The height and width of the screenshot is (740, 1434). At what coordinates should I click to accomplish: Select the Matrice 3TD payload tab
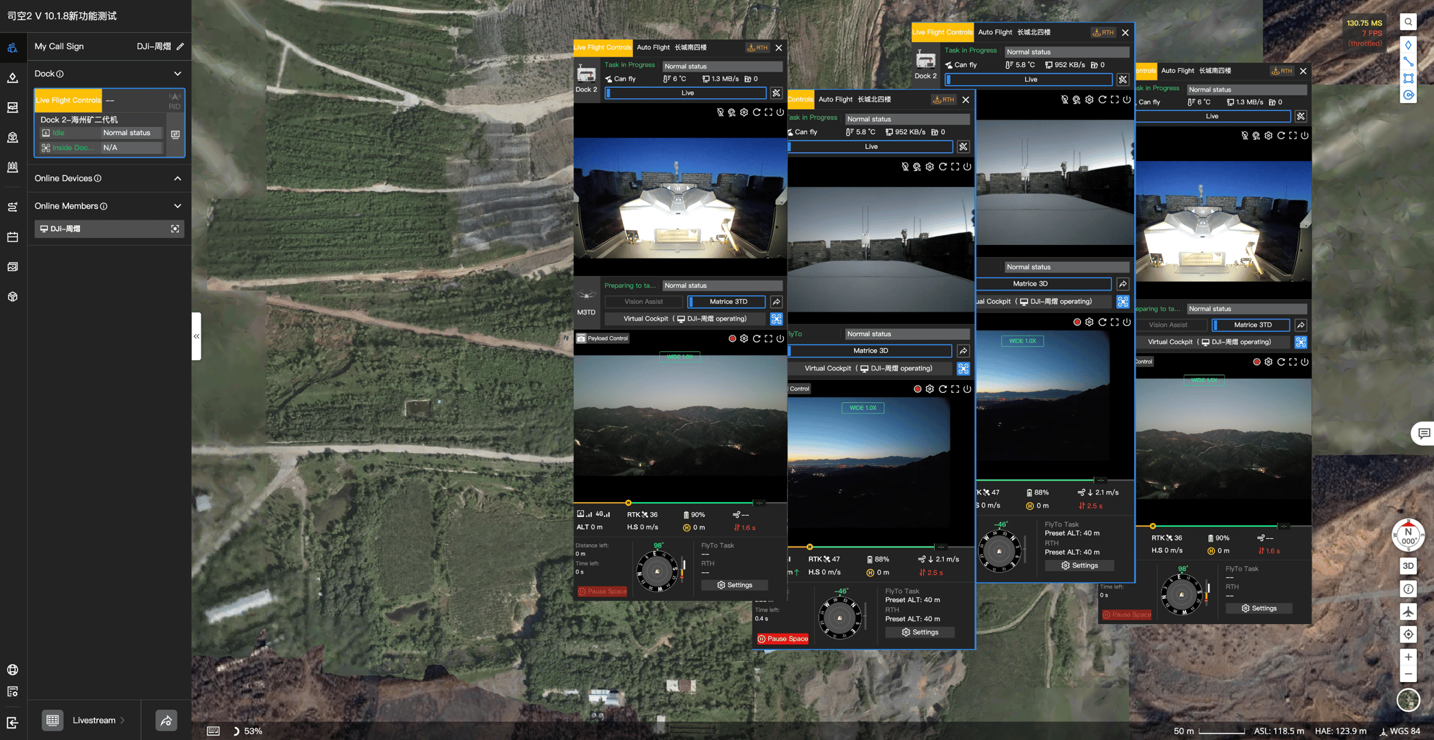pyautogui.click(x=727, y=301)
